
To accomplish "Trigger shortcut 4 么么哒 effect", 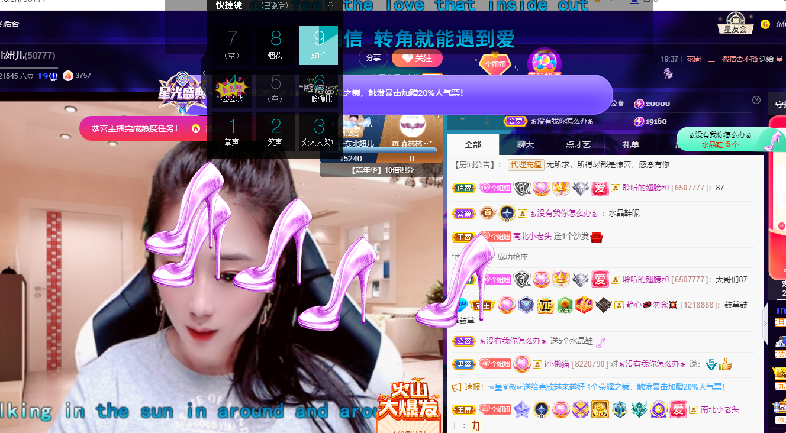I will pyautogui.click(x=232, y=89).
